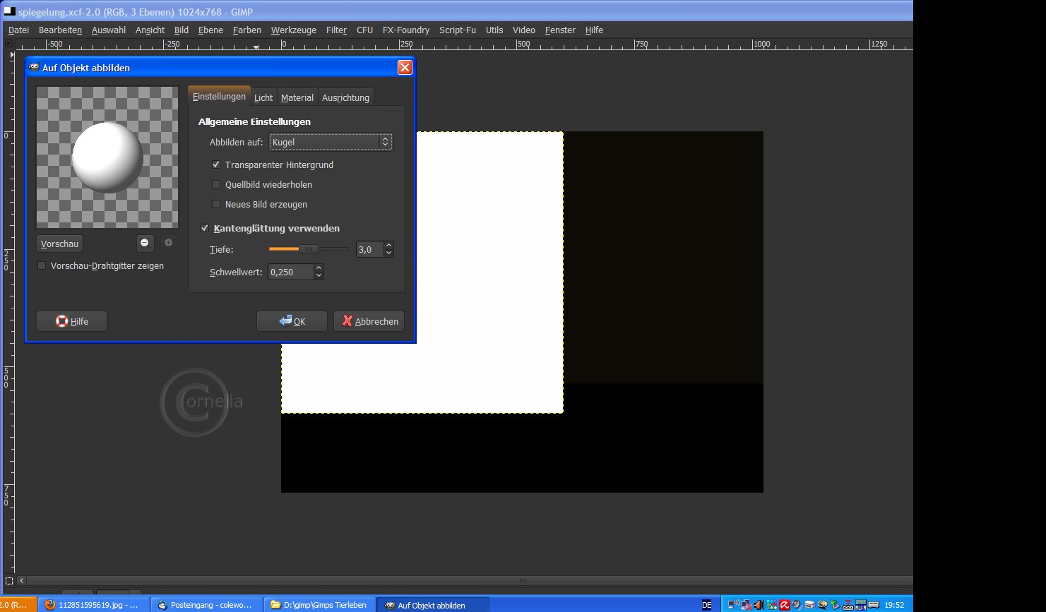Open the D:\gimp\Gimps Tierleben folder taskbar item
The image size is (1046, 612).
[x=319, y=605]
